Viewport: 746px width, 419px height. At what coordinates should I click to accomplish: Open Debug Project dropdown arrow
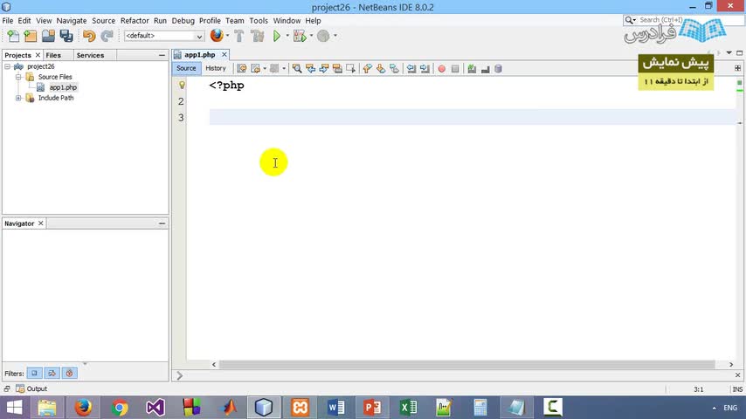coord(312,36)
